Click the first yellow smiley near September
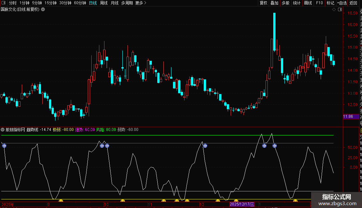The image size is (362, 208). [x=61, y=201]
